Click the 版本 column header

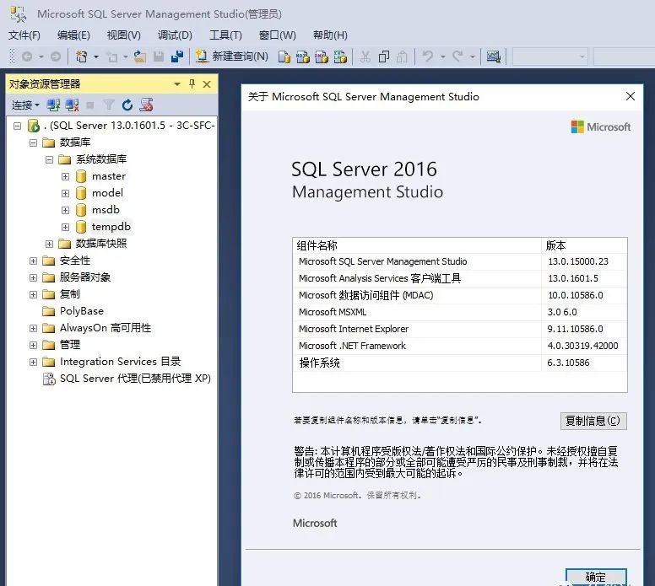(584, 245)
